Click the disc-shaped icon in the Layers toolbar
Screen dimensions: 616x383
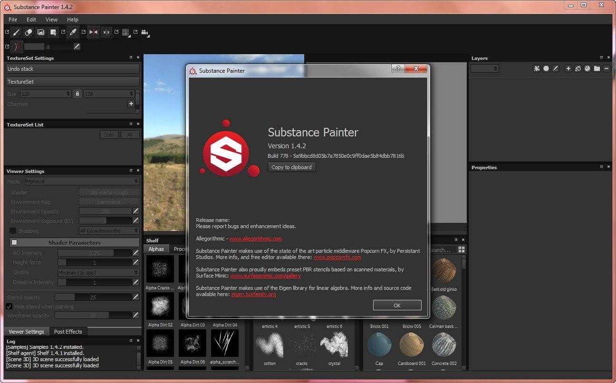(587, 68)
